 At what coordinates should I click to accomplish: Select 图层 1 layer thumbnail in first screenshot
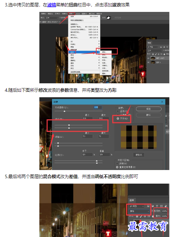(x=153, y=62)
